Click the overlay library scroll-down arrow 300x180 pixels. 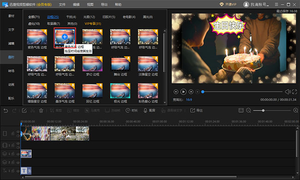coord(165,102)
